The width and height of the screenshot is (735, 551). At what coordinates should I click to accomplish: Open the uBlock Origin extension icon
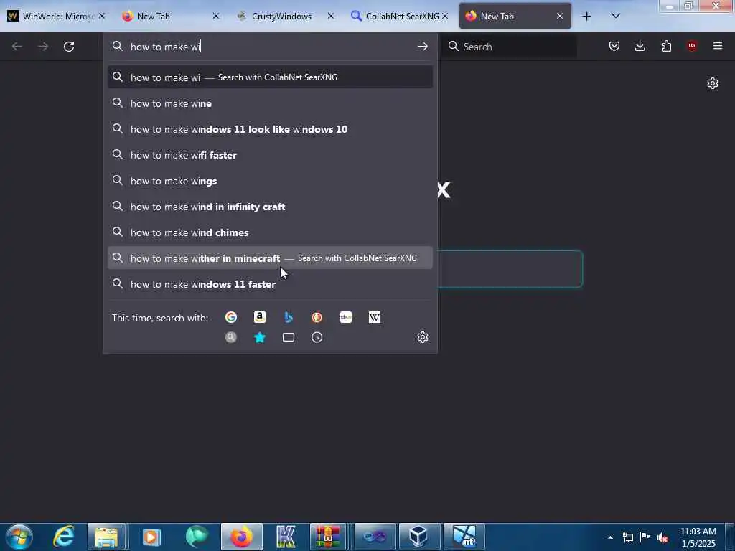tap(692, 46)
